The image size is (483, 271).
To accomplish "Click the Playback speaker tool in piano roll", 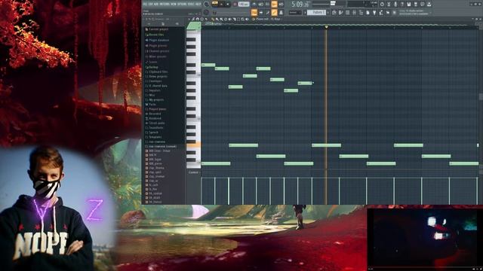I will pos(247,19).
